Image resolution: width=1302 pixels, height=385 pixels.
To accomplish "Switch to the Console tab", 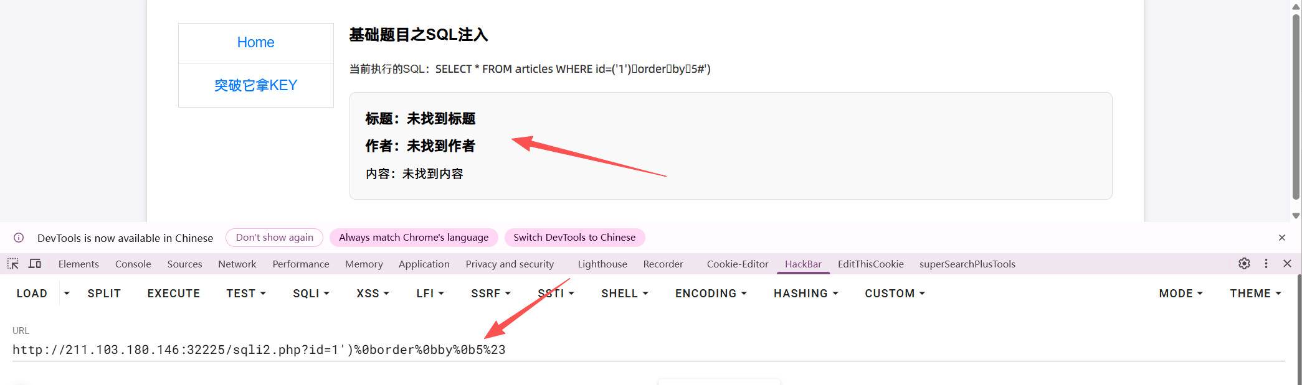I will (x=133, y=264).
